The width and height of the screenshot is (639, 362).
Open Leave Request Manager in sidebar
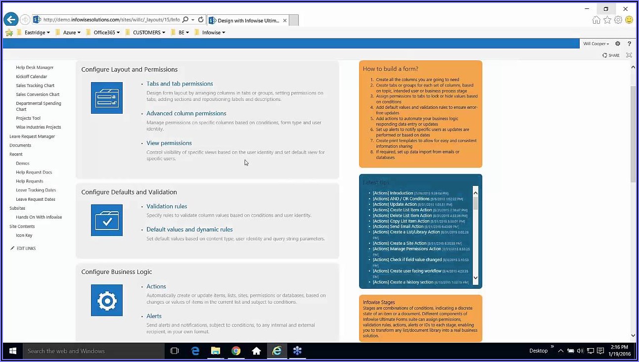[32, 136]
